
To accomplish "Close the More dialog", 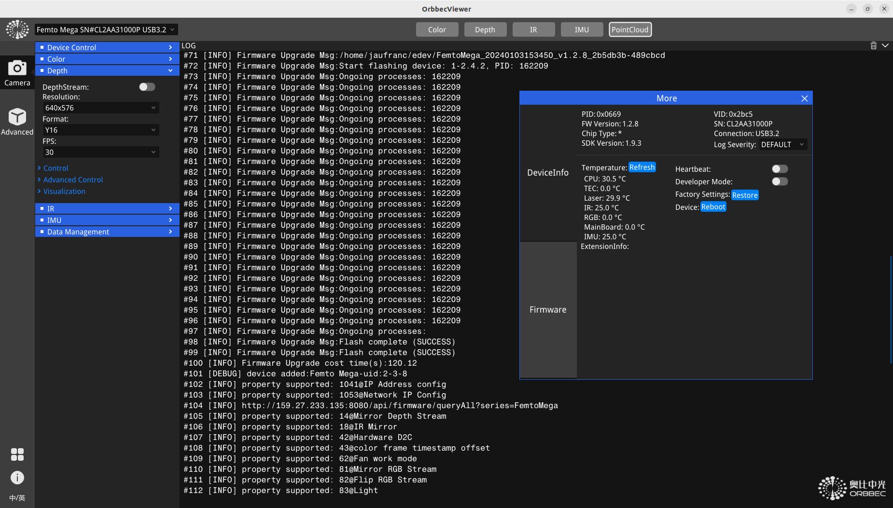I will coord(804,98).
